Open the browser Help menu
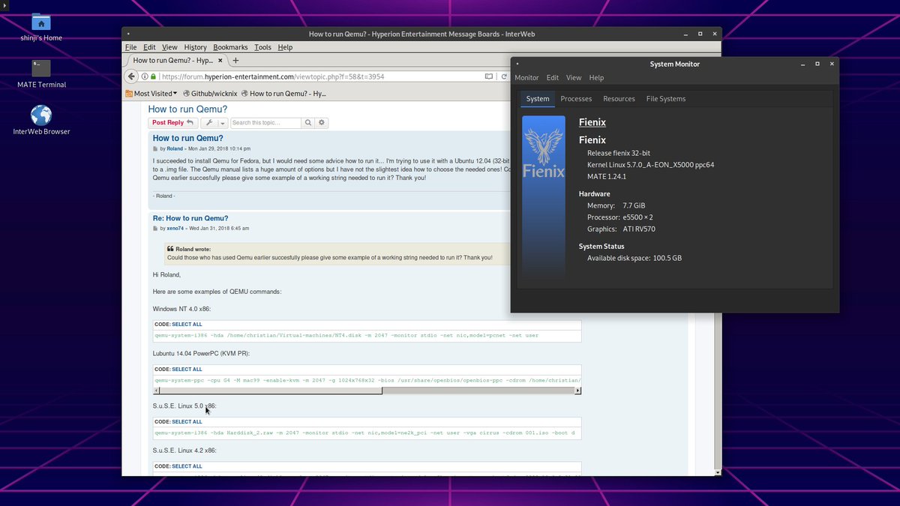This screenshot has height=506, width=900. tap(285, 47)
